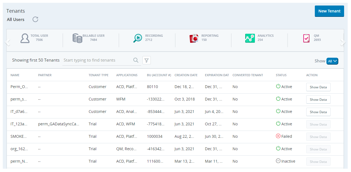Screen dimensions: 351x172
Task: Expand the Show All dropdown
Action: point(332,61)
